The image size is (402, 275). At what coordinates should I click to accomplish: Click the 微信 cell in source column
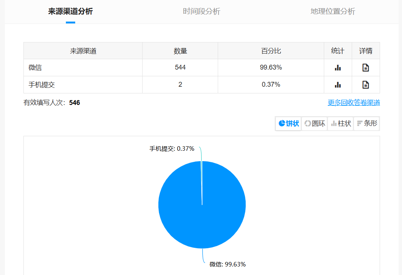click(35, 68)
